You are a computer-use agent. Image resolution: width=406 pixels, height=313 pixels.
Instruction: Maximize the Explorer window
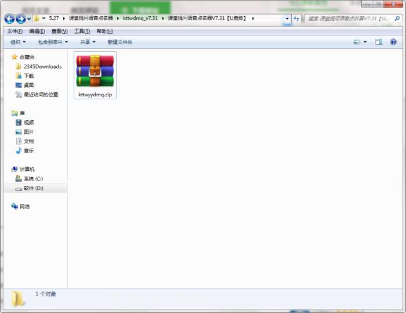click(x=378, y=4)
